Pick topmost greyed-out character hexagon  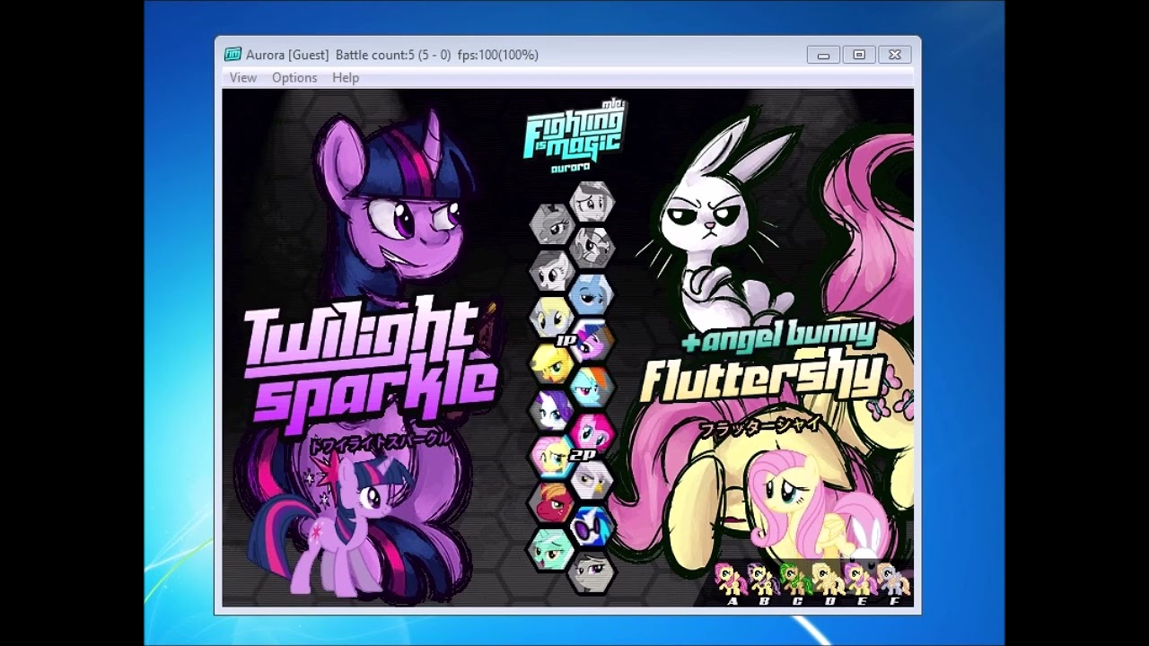click(x=592, y=201)
